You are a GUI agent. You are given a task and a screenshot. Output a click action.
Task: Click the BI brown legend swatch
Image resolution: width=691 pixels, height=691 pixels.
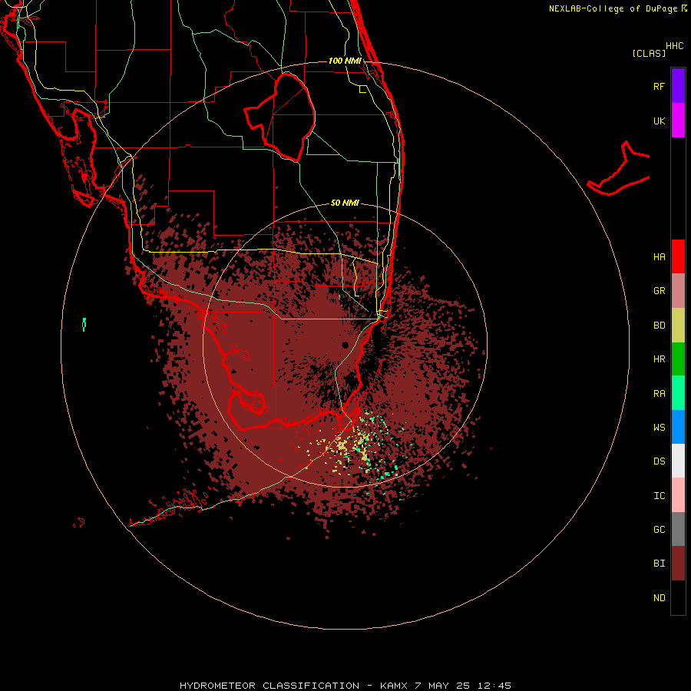click(x=678, y=564)
